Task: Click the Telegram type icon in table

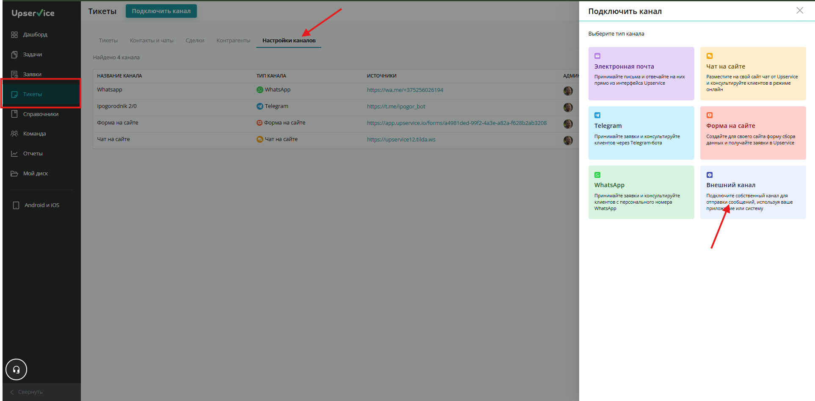Action: click(260, 106)
